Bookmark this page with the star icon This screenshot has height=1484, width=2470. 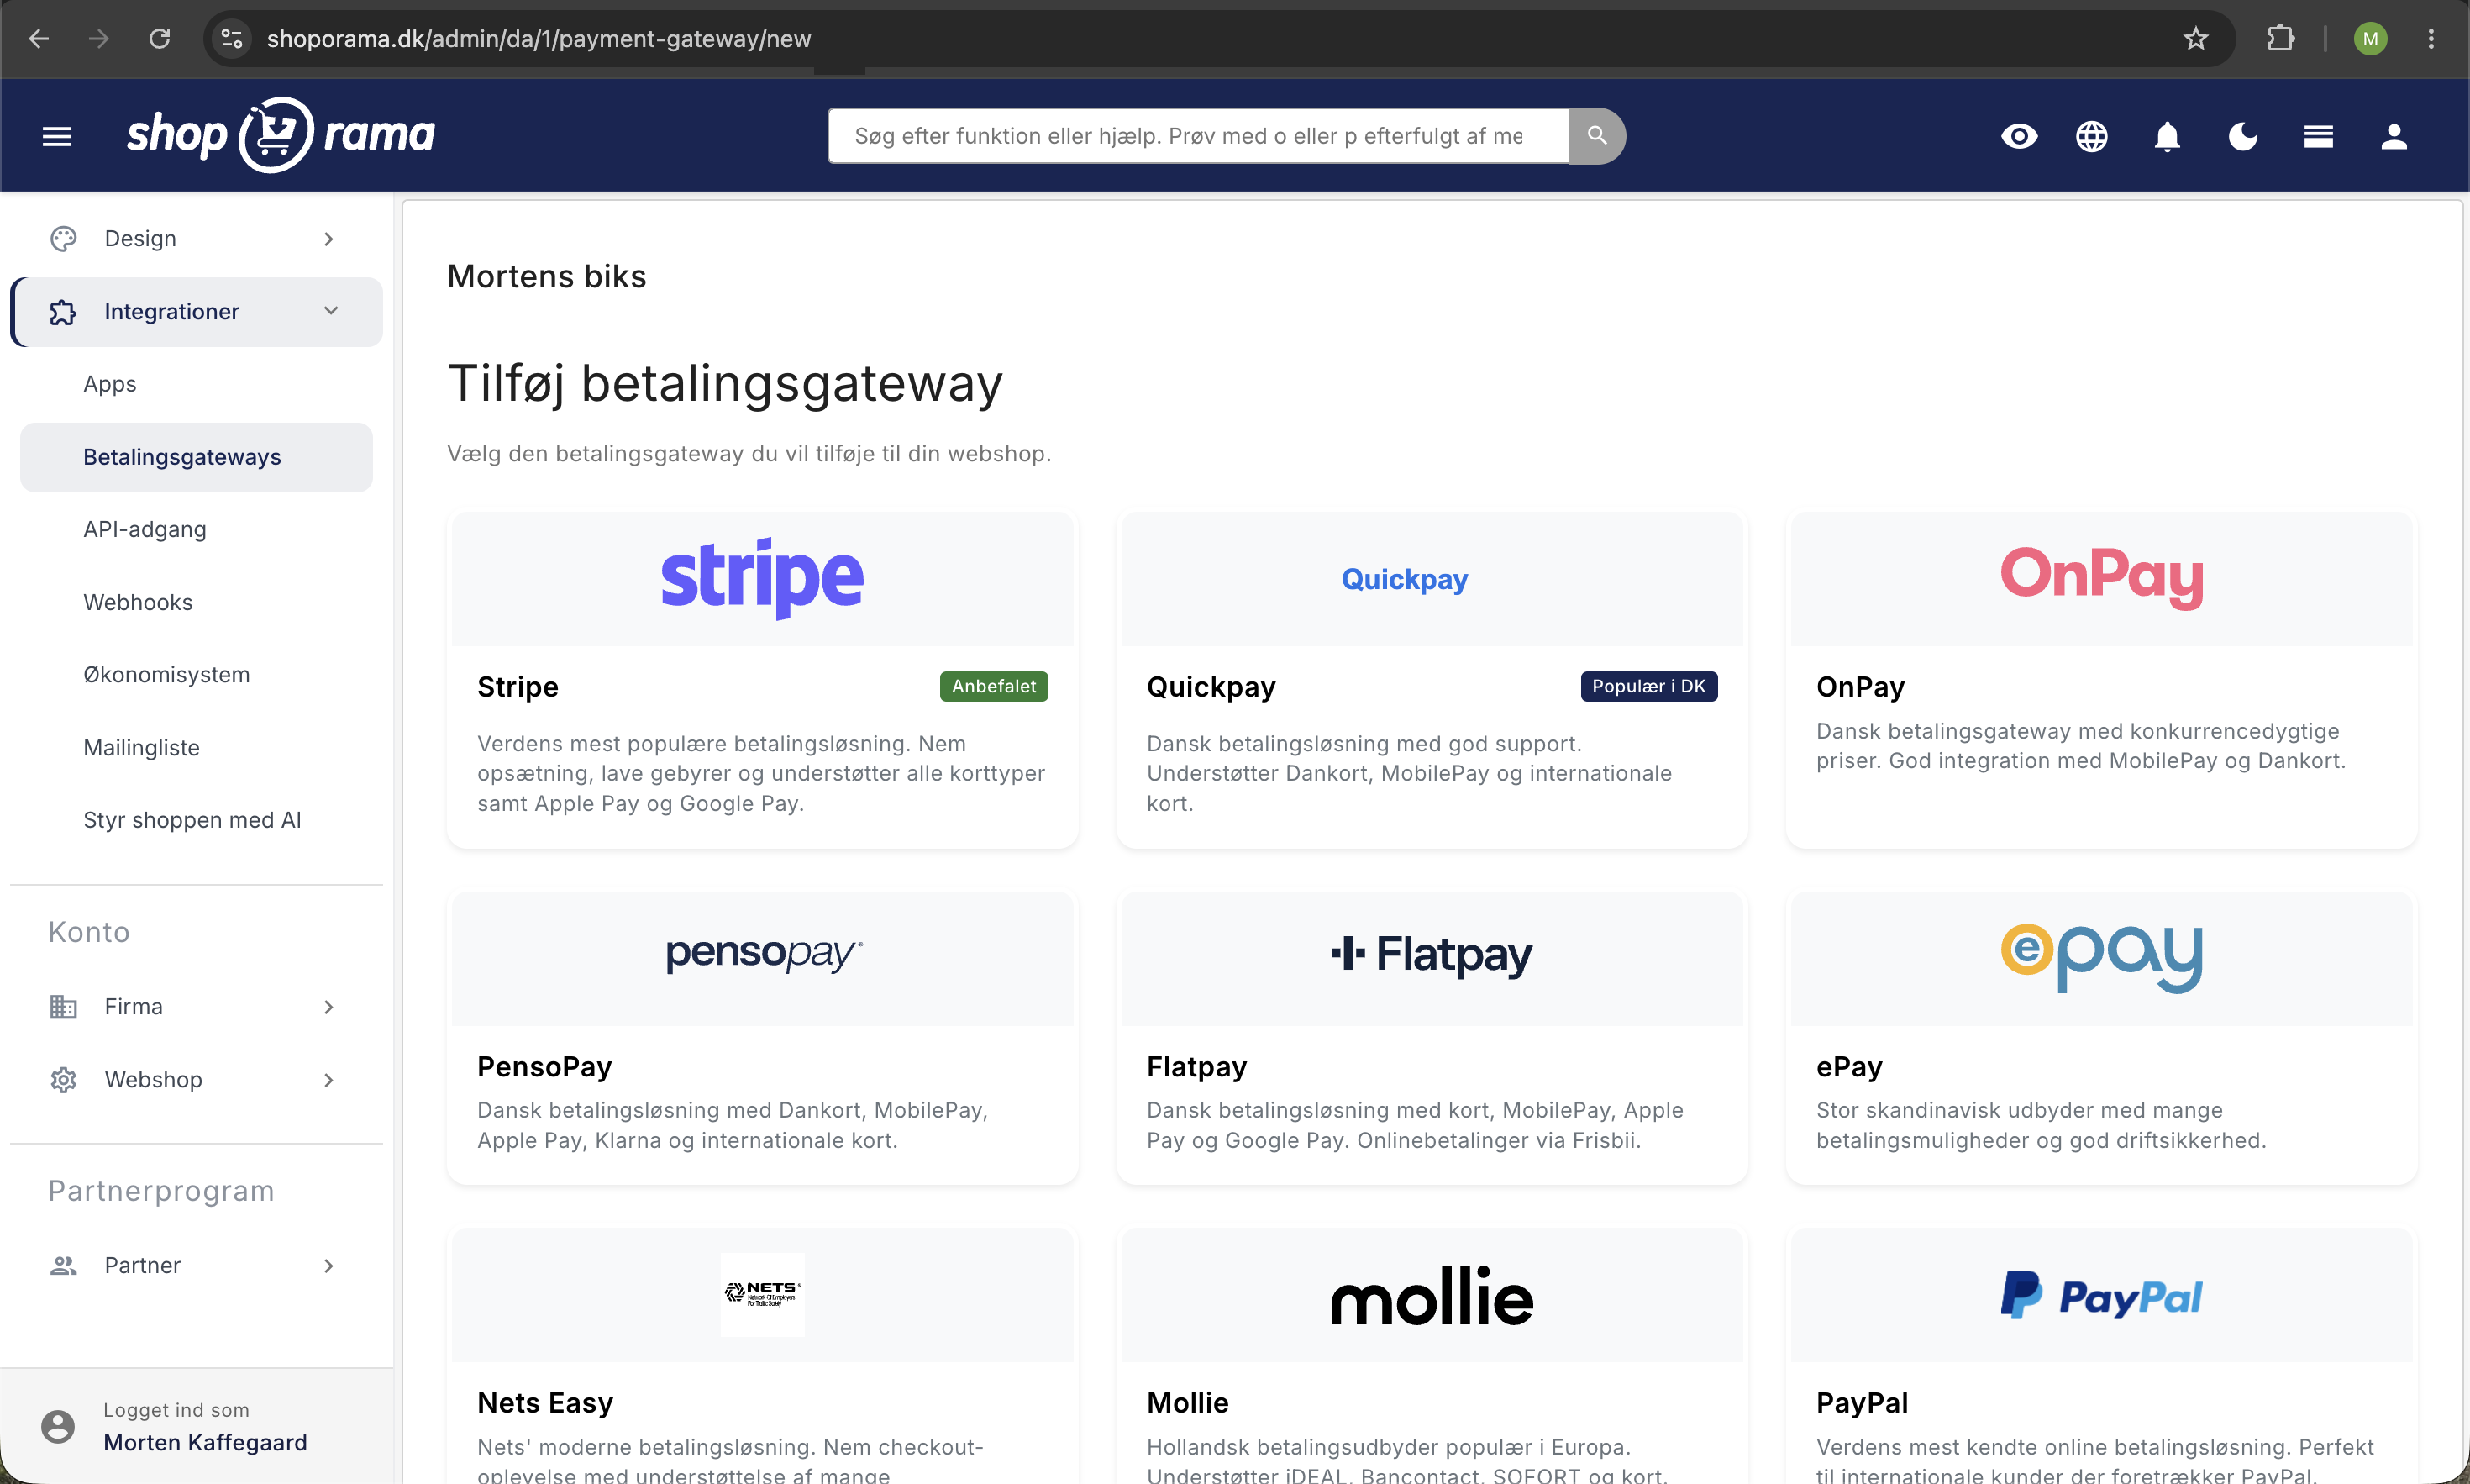(2195, 39)
